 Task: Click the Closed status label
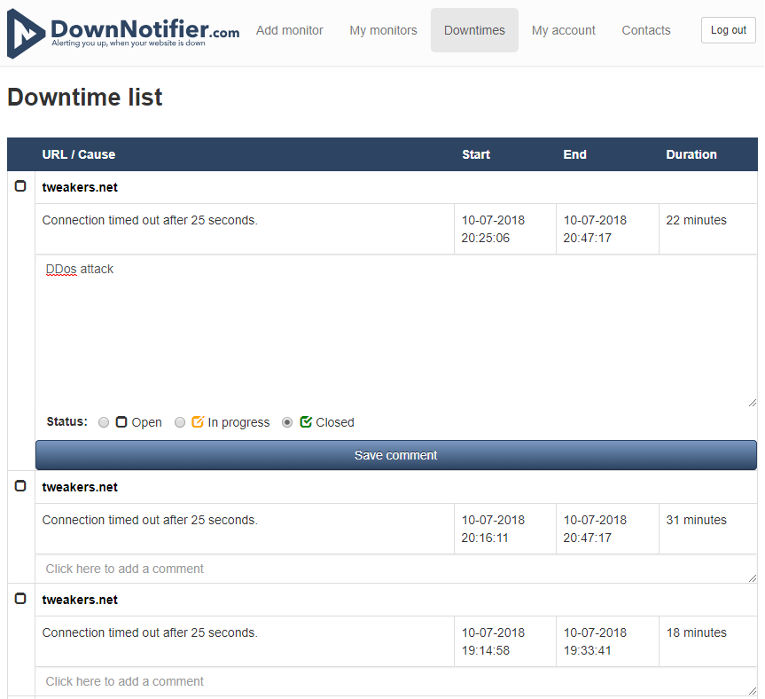(335, 422)
